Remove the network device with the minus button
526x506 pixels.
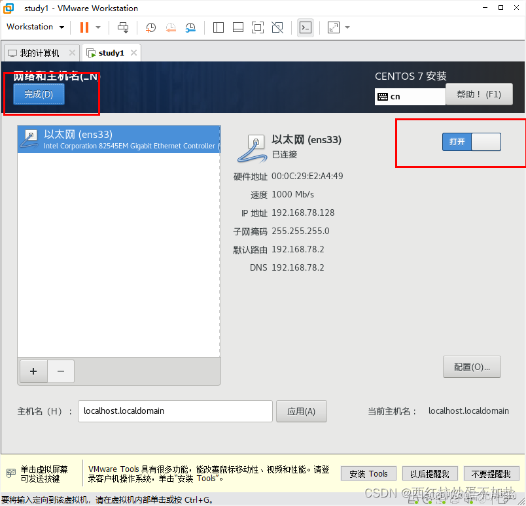pos(61,371)
